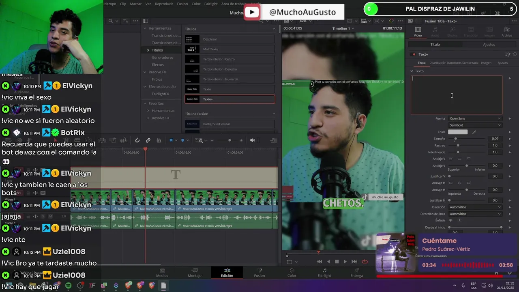The width and height of the screenshot is (519, 292).
Task: Open the Timeline 1 dropdown above viewer
Action: (343, 28)
